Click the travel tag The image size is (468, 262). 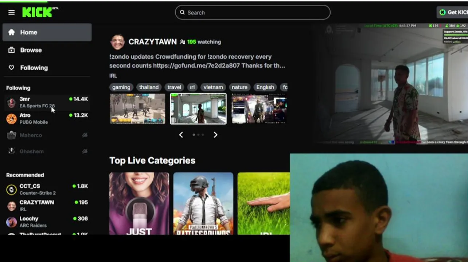tap(174, 87)
